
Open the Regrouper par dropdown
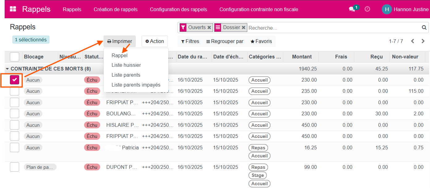pyautogui.click(x=225, y=41)
